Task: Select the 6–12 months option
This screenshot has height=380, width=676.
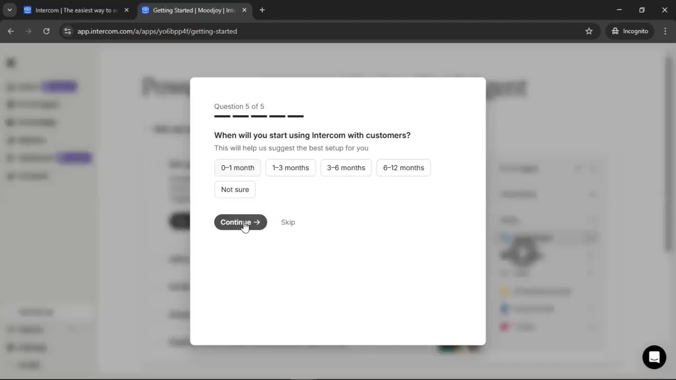Action: tap(403, 168)
